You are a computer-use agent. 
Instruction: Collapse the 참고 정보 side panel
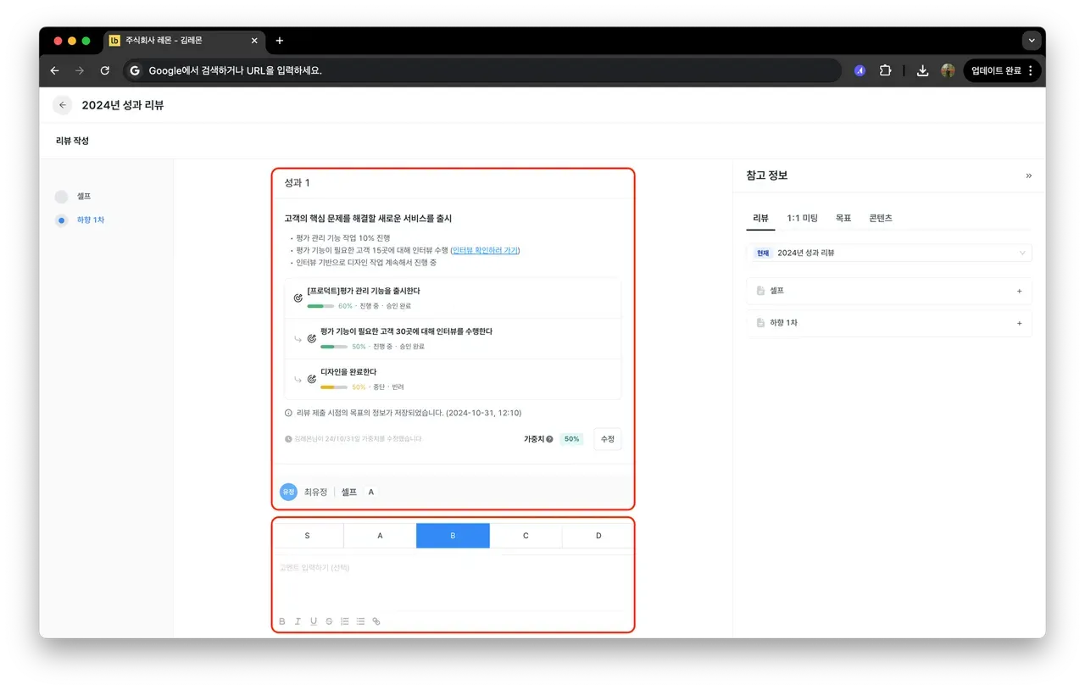pos(1028,175)
